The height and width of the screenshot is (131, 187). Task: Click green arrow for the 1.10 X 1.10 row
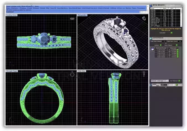click(x=178, y=50)
